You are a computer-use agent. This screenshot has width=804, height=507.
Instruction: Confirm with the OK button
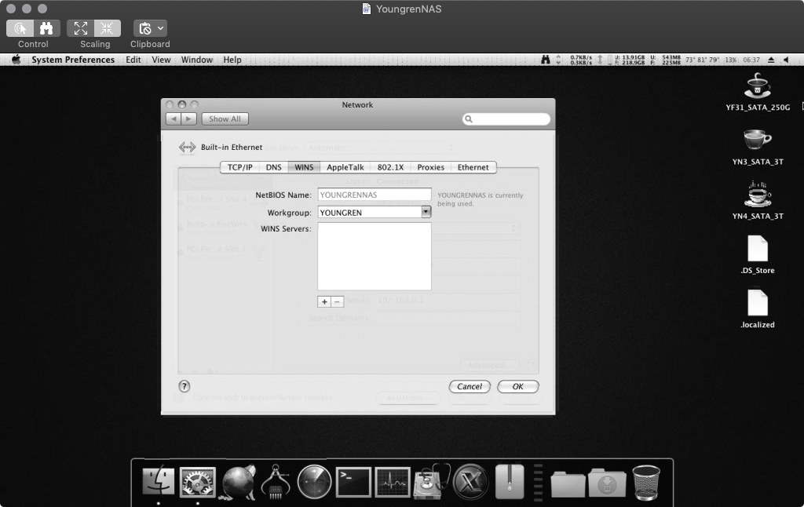[518, 387]
